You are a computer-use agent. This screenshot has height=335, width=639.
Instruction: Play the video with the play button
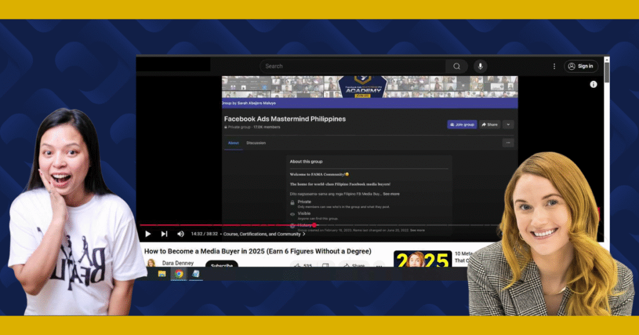point(148,234)
